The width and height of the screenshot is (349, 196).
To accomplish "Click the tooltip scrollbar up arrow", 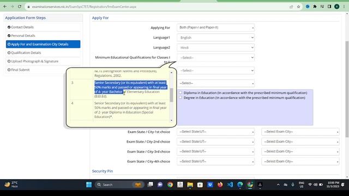I will [x=171, y=72].
